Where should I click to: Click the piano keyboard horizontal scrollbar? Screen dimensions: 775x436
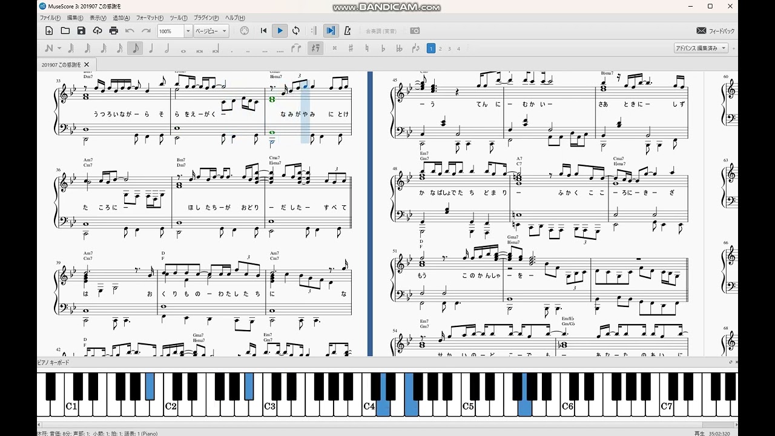(x=387, y=424)
